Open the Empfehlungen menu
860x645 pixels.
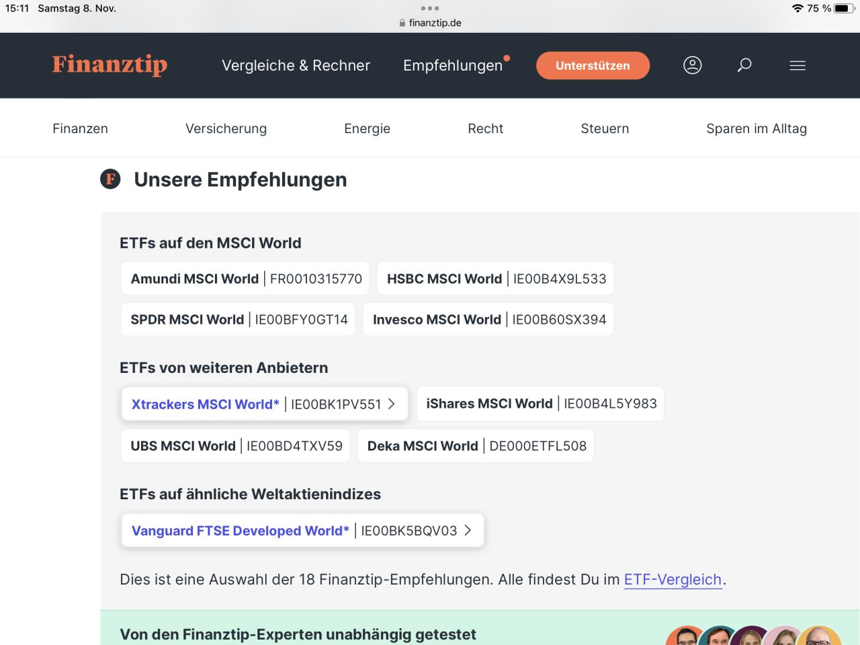coord(453,65)
